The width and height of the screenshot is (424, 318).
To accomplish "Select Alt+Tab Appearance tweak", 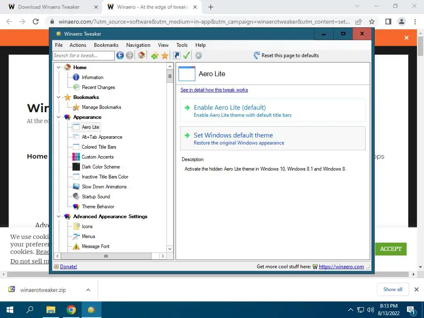I will (x=102, y=137).
